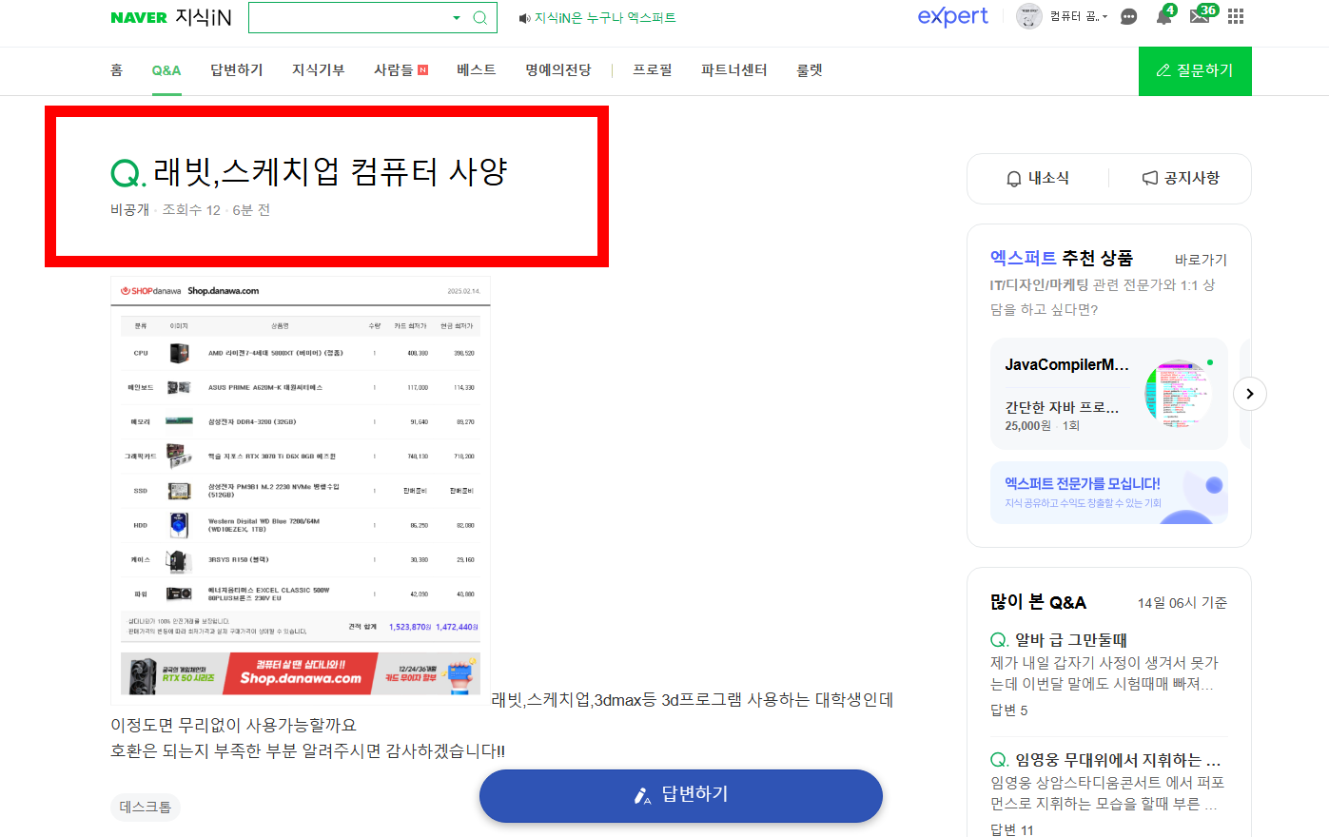The image size is (1329, 837).
Task: Click the search magnifier icon
Action: [480, 18]
